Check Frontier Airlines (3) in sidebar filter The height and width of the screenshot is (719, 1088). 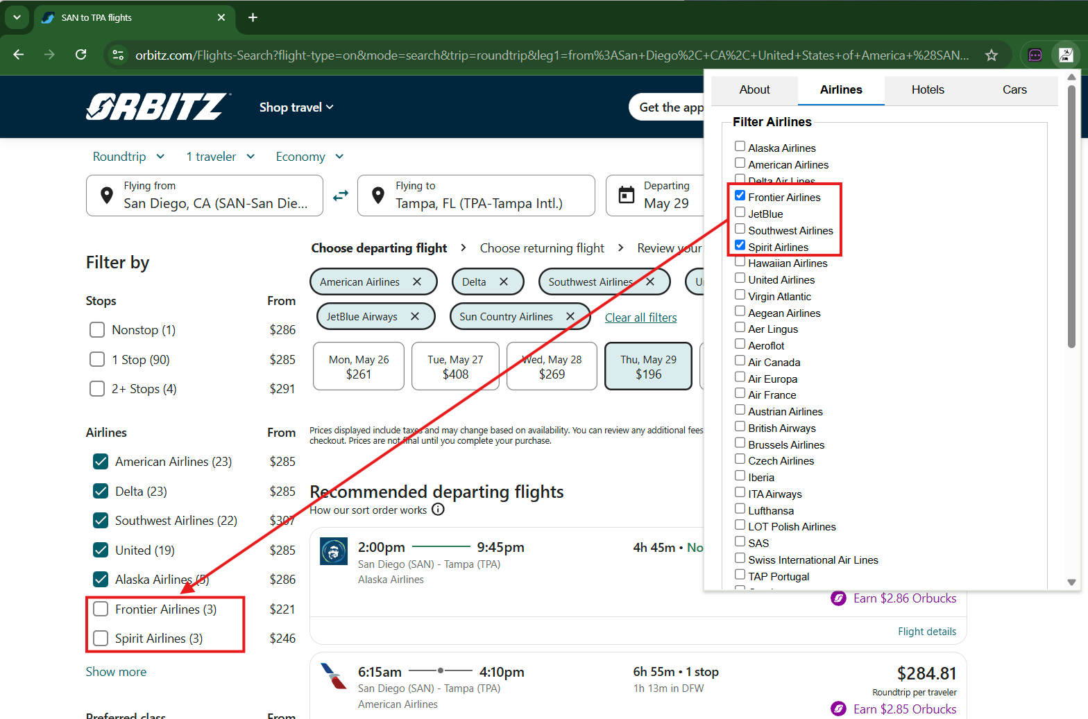[101, 609]
